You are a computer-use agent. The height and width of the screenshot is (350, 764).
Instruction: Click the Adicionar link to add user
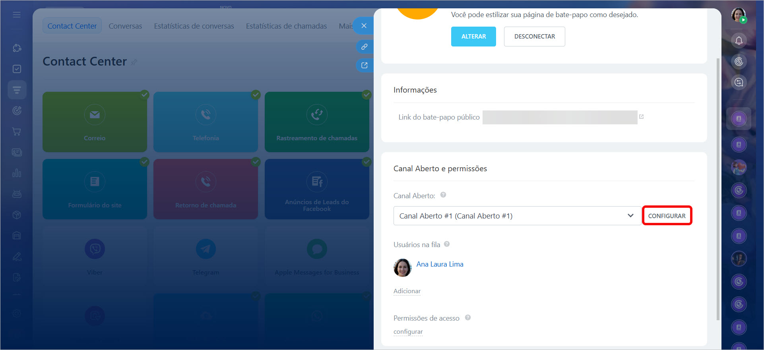407,291
